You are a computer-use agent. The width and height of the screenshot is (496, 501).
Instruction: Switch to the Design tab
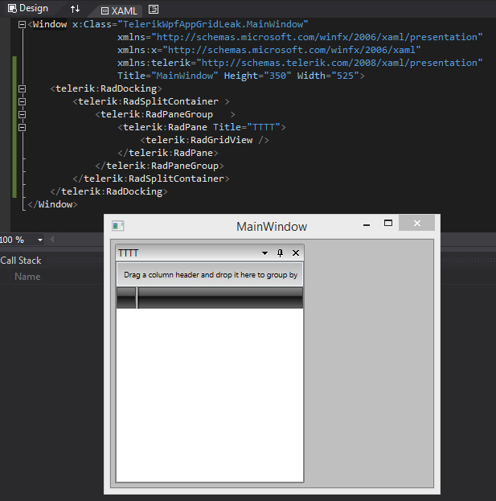coord(28,8)
